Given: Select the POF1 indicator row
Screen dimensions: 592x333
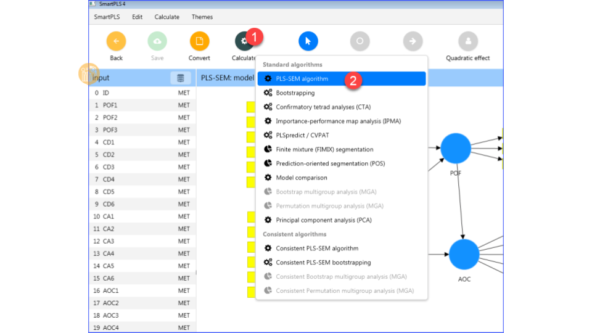Looking at the screenshot, I should click(142, 105).
